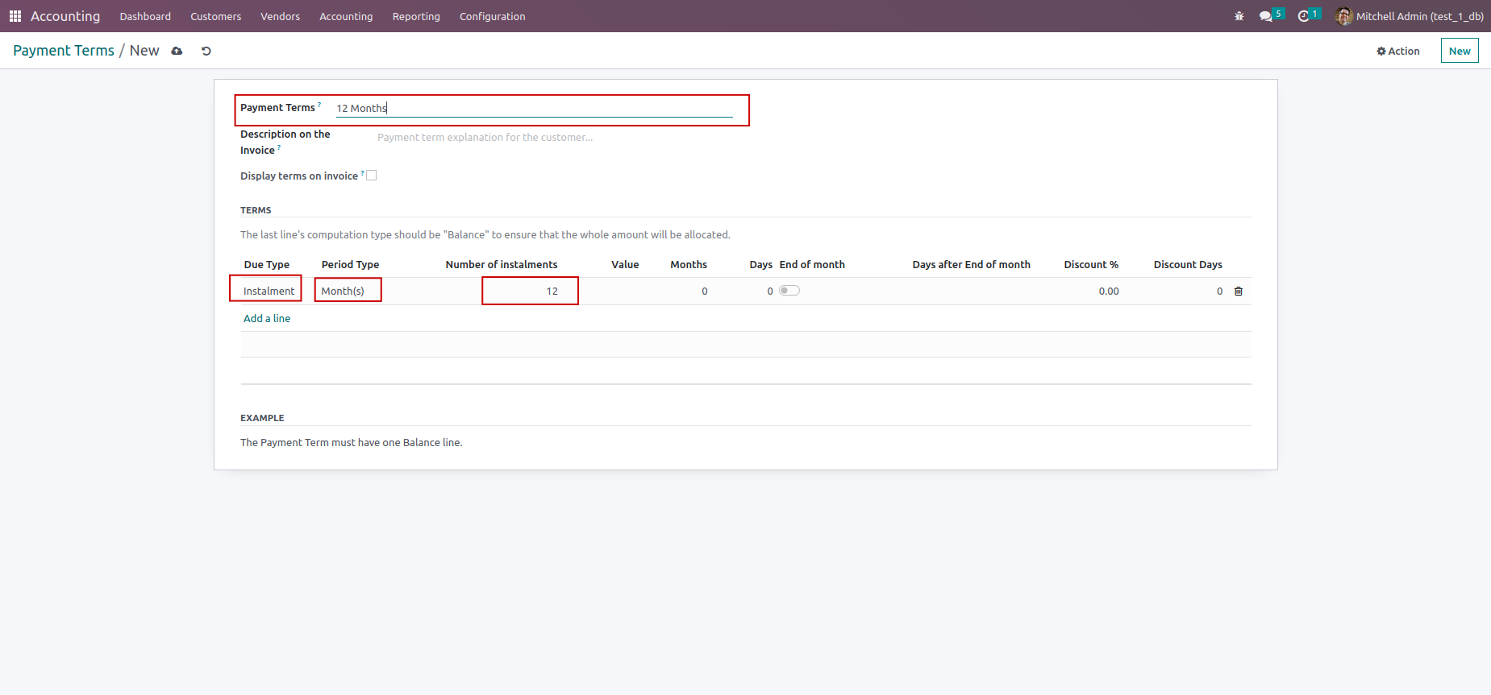Viewport: 1491px width, 695px height.
Task: Click Mitchell Admin user avatar
Action: (1343, 16)
